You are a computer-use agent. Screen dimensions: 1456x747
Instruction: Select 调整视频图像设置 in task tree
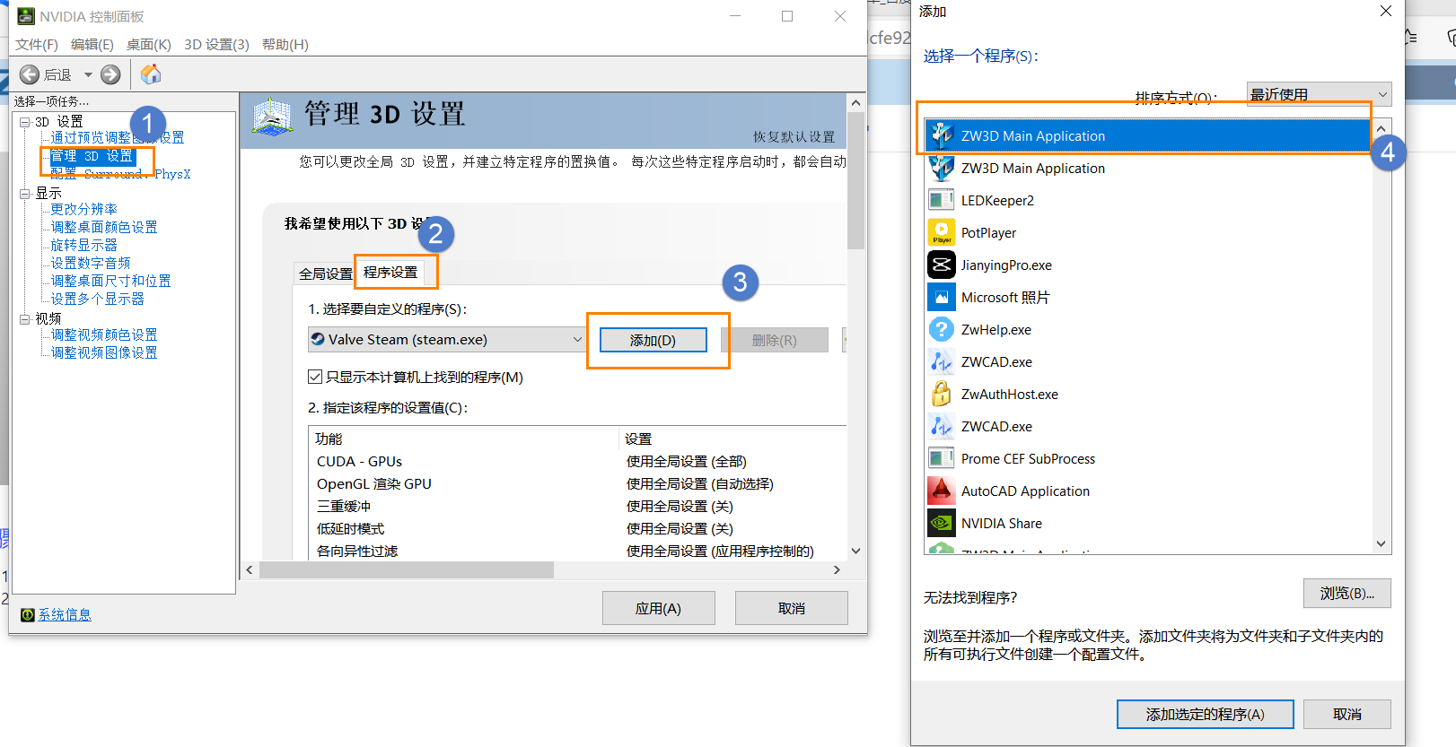104,352
